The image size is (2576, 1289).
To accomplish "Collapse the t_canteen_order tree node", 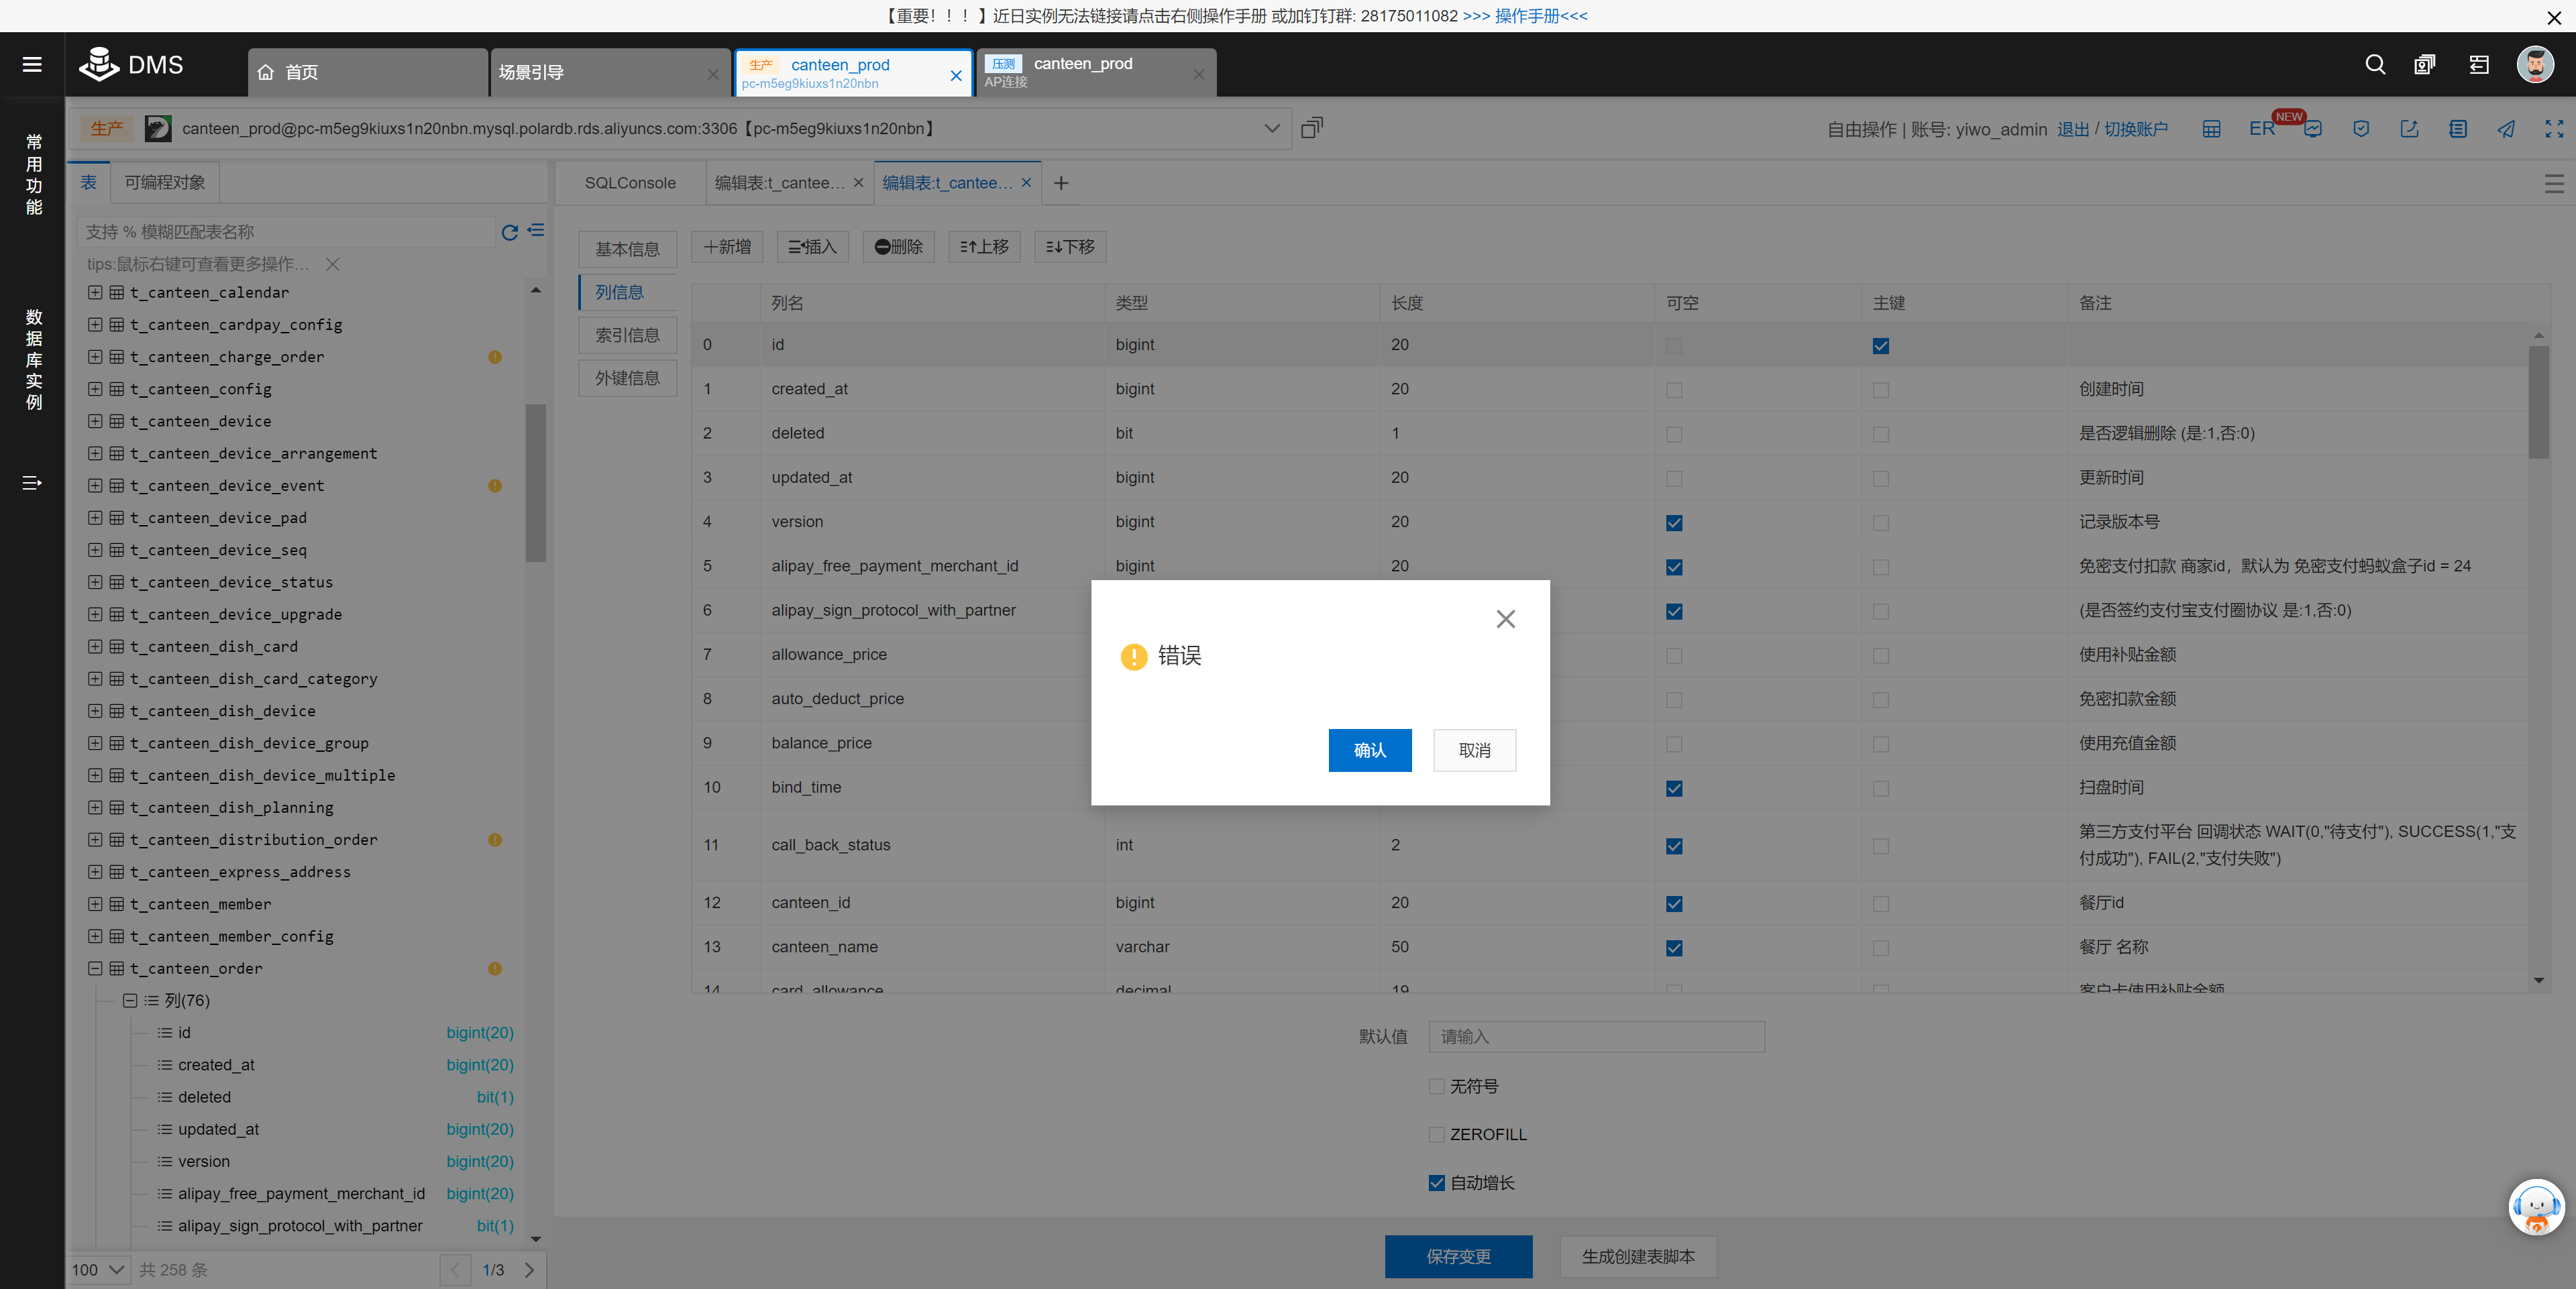I will point(95,968).
